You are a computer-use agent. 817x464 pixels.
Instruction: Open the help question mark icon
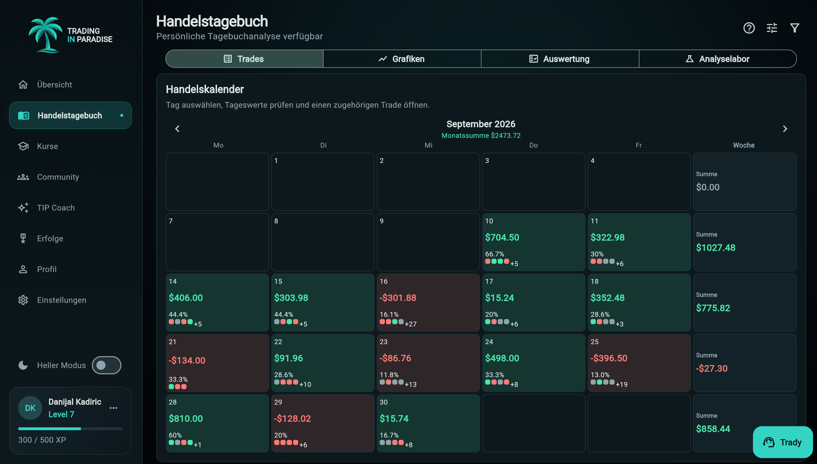[x=749, y=28]
